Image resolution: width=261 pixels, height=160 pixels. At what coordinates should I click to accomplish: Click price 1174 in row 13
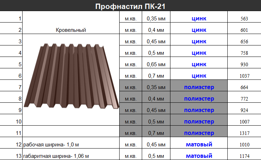point(245,156)
